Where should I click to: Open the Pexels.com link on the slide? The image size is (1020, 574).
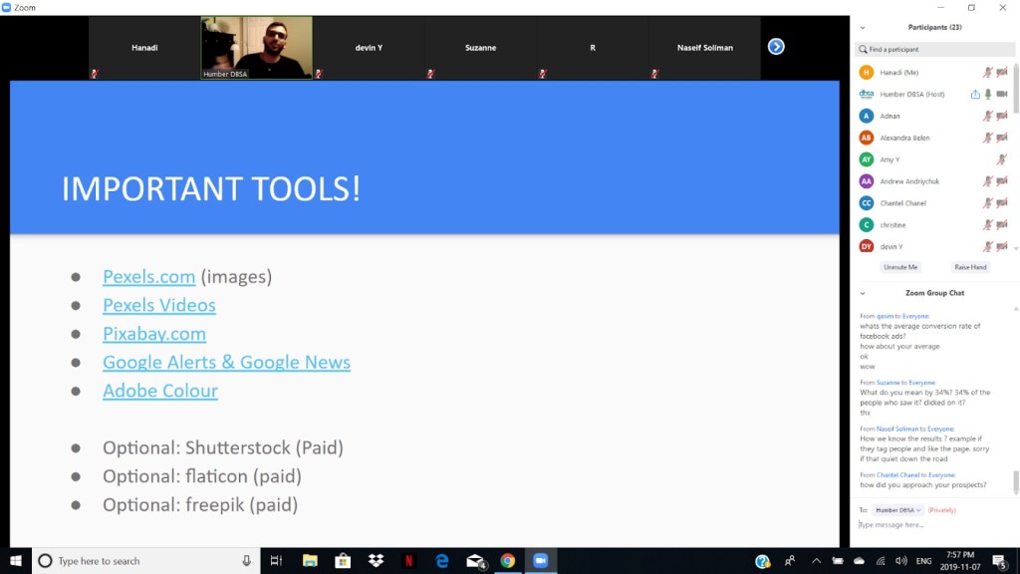[x=148, y=277]
